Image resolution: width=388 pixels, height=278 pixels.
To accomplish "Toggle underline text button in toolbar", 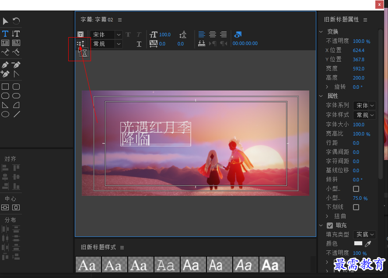I will coord(139,44).
